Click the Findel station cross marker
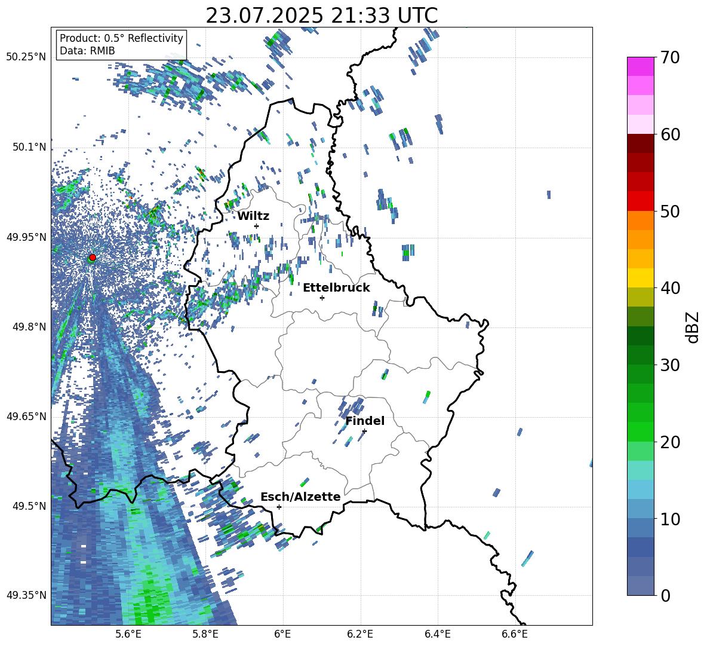707x646 pixels. click(364, 431)
